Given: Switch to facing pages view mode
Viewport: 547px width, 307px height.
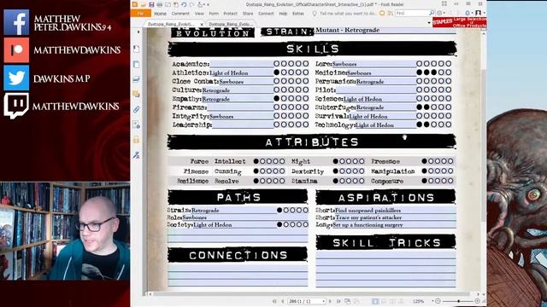Looking at the screenshot, I should (392, 301).
